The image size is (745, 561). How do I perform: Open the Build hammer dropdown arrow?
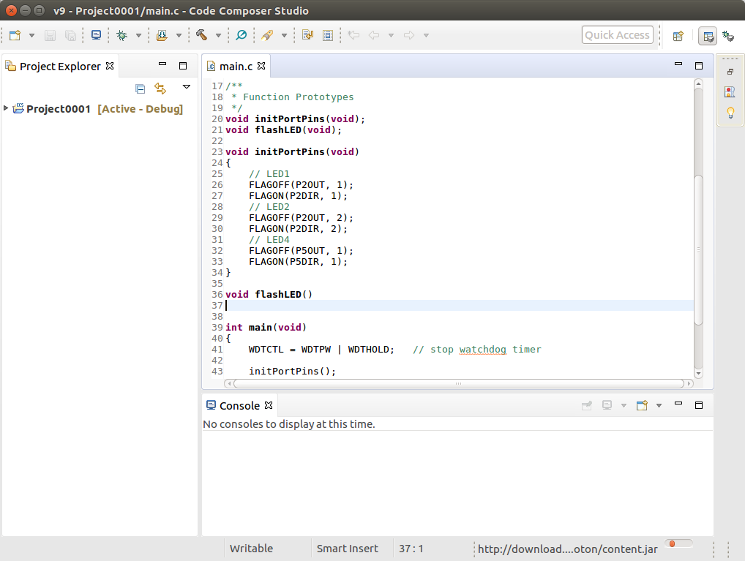(x=218, y=35)
